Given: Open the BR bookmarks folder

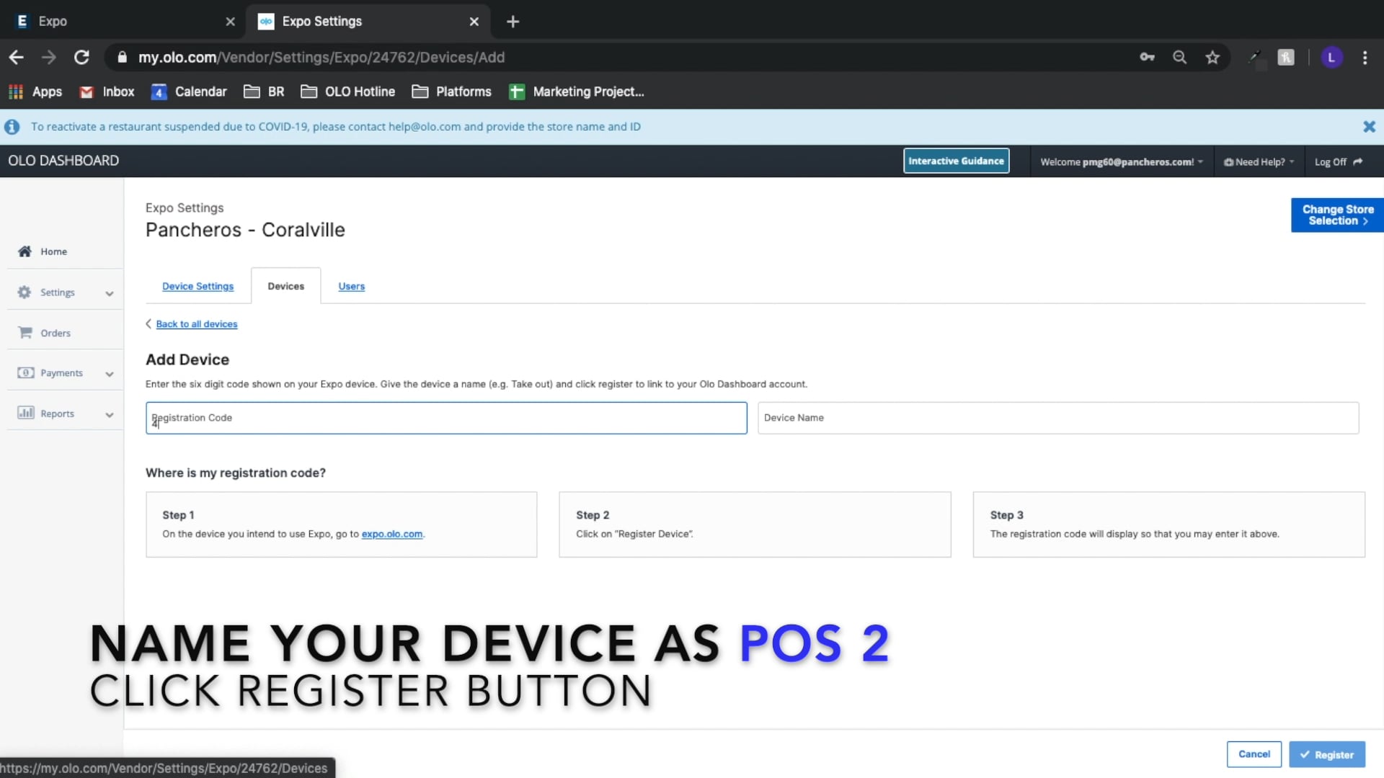Looking at the screenshot, I should click(x=264, y=92).
